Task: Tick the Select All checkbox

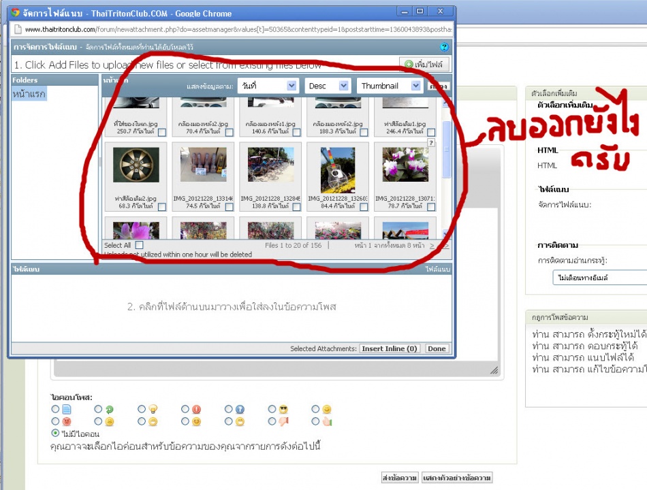Action: (140, 245)
